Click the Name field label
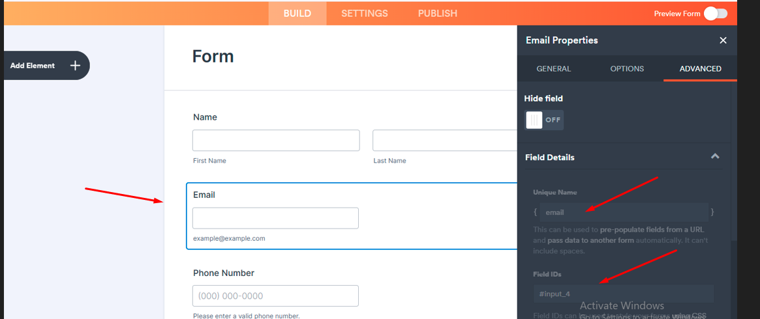Viewport: 760px width, 319px height. pos(205,117)
